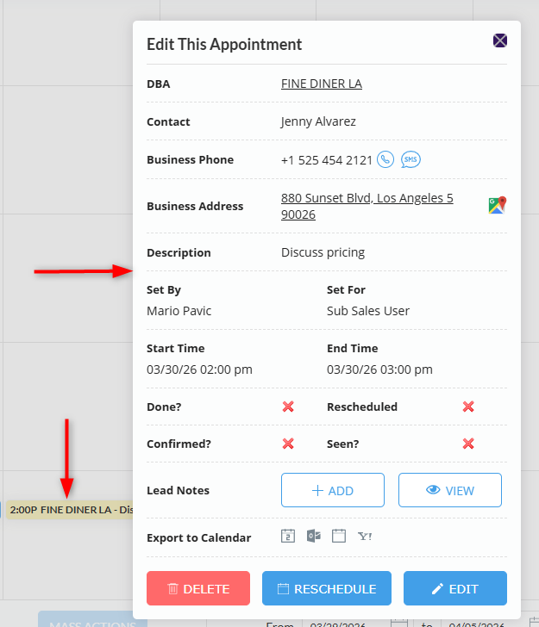Viewport: 539px width, 627px height.
Task: Export appointment to Google Calendar icon
Action: (x=288, y=536)
